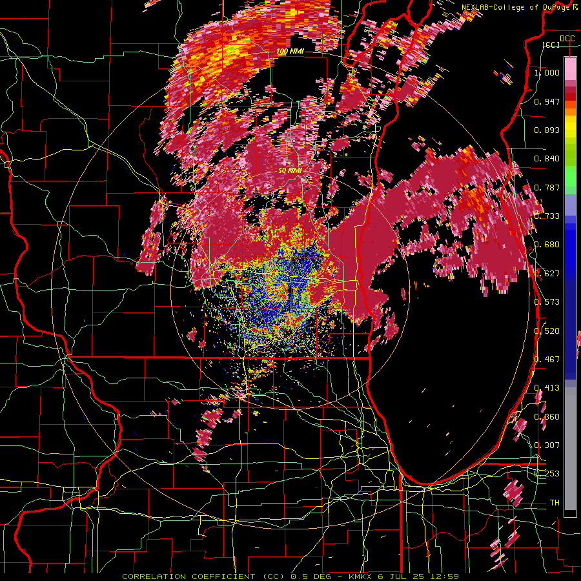This screenshot has height=581, width=581.
Task: Click the 0.360 scale value
Action: click(547, 417)
